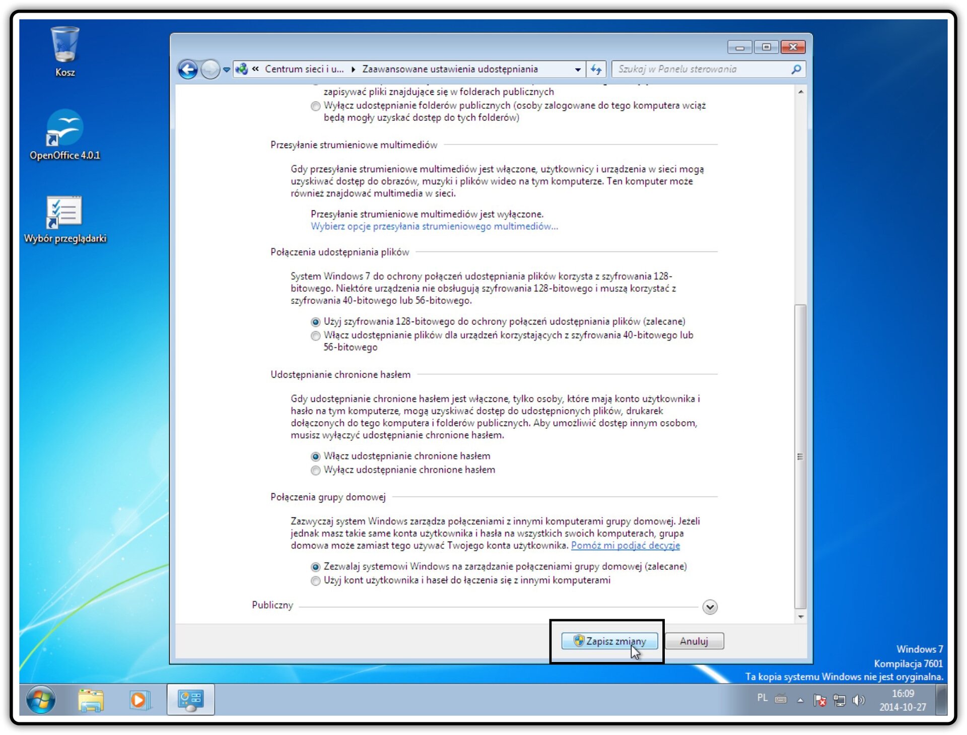Click 'Zaawansowane ustawienia udostępniania' breadcrumb

450,69
